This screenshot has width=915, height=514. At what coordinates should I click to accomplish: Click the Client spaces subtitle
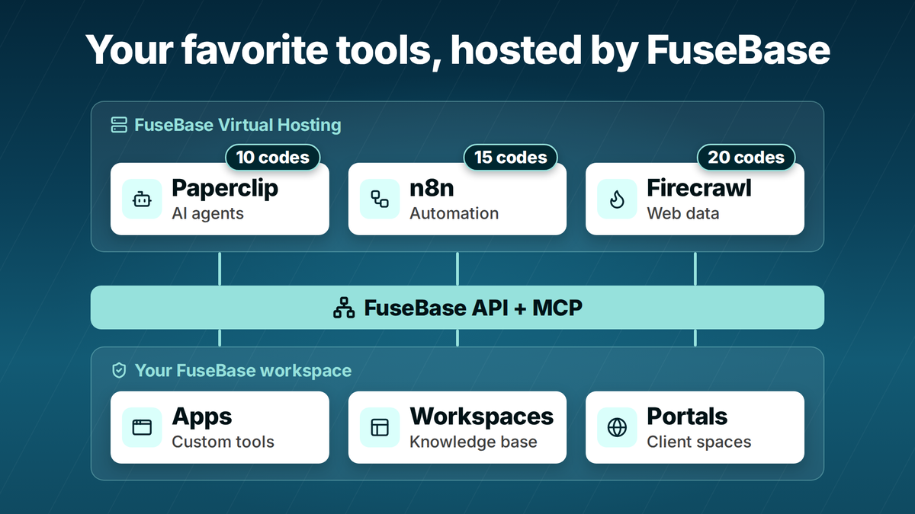point(699,442)
